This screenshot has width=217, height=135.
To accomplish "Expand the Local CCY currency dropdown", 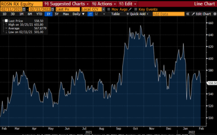I will (103, 9).
